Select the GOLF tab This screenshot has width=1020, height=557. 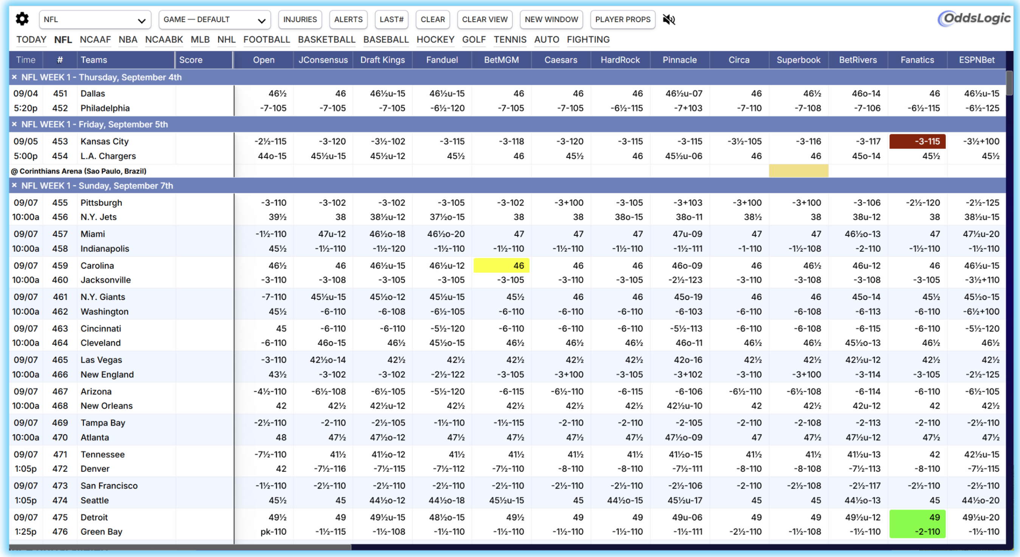pos(474,40)
